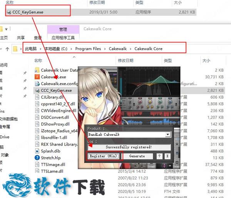This screenshot has height=198, width=231.
Task: Select the Cakewalk.exe.config file icon
Action: coord(37,84)
